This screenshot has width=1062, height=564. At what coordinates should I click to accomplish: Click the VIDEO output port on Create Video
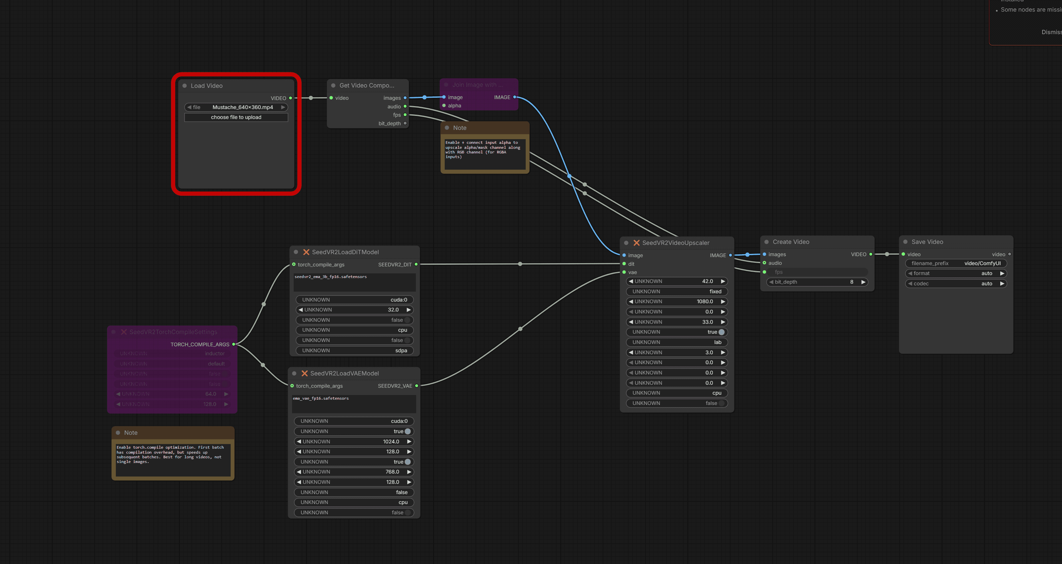click(x=871, y=254)
